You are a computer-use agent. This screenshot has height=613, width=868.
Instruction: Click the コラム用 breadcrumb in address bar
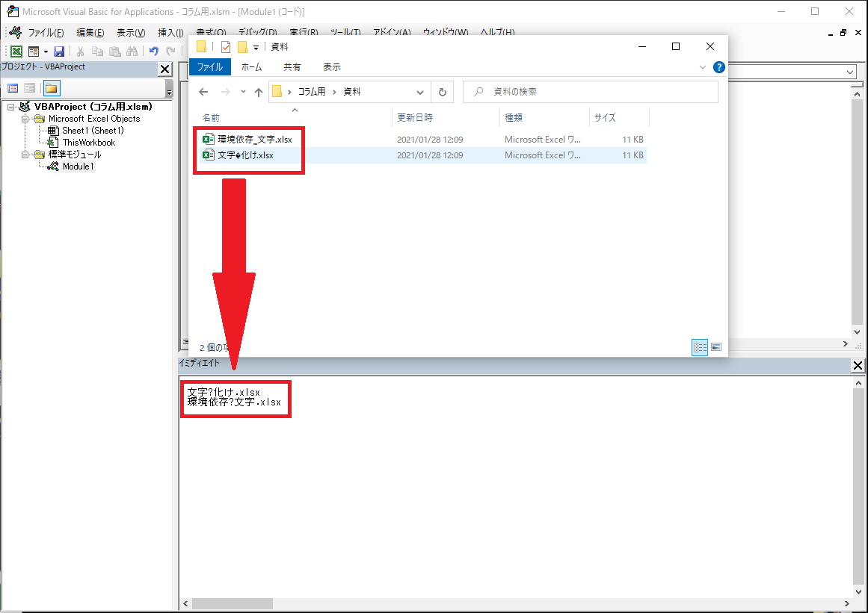[x=312, y=92]
